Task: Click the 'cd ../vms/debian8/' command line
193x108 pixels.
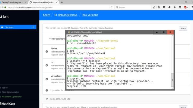Action: click(81, 43)
